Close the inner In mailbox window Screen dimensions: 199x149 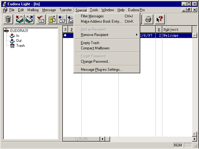pyautogui.click(x=195, y=10)
